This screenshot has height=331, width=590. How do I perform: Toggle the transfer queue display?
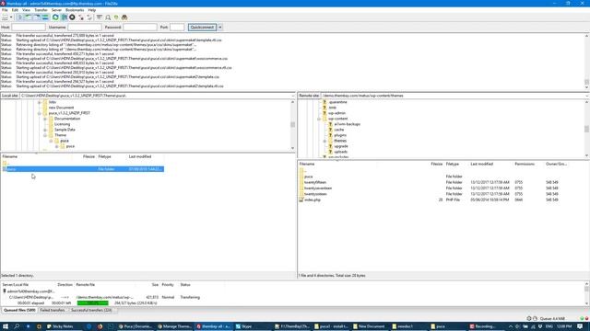pos(45,17)
